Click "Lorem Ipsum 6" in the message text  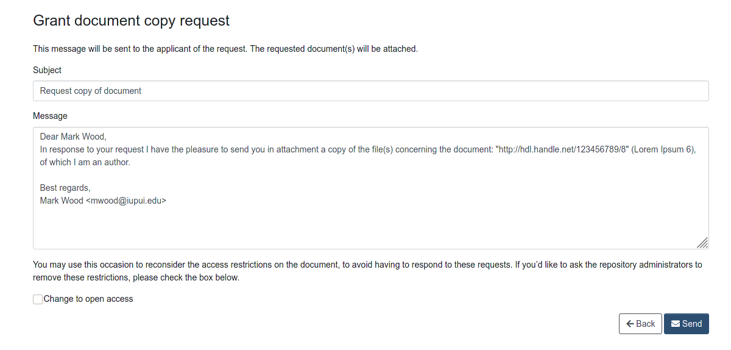(663, 149)
